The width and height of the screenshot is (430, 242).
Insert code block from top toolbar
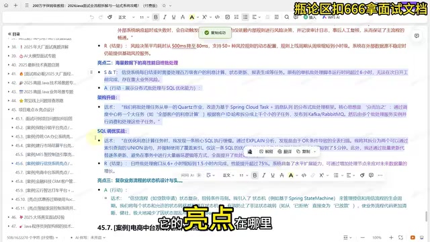217,17
